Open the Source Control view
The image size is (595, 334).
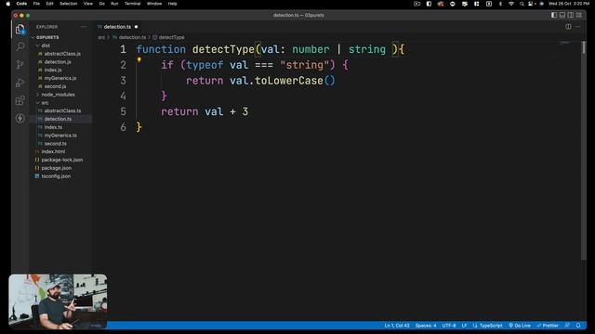pos(20,64)
